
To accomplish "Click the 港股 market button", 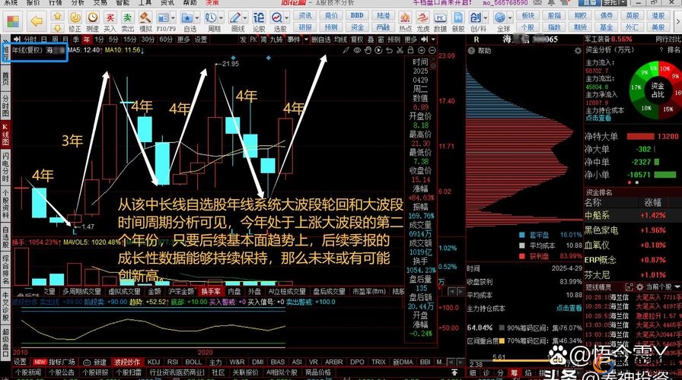I will click(x=658, y=16).
